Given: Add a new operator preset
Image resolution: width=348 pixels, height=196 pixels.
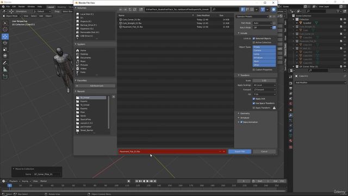Looking at the screenshot, I should tap(270, 16).
